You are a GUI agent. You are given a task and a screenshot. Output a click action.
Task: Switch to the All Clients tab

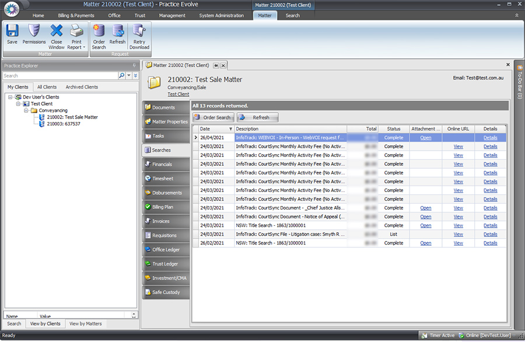tap(47, 87)
